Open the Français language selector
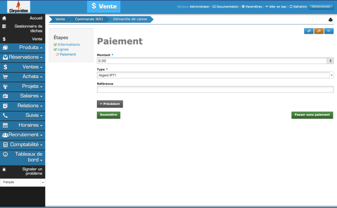The width and height of the screenshot is (337, 208). pos(21,182)
